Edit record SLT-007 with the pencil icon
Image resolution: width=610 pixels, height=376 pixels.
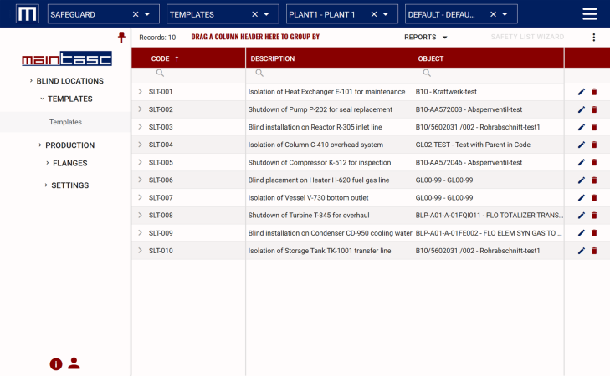click(582, 198)
